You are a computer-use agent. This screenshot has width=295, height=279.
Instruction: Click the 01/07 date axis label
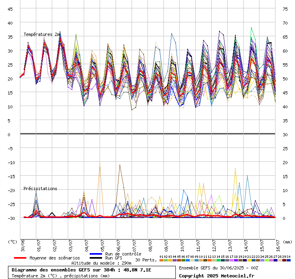[x=39, y=246]
